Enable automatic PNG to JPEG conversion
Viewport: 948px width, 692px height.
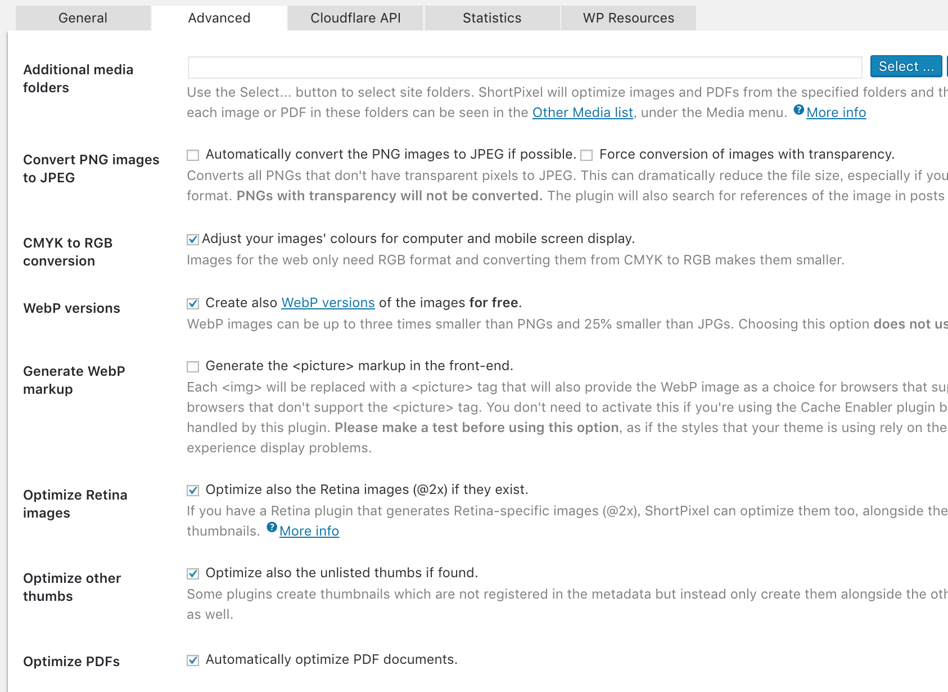click(193, 155)
